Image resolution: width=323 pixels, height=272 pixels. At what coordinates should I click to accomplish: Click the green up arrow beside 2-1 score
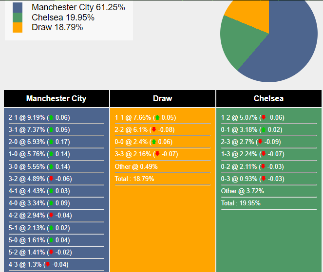[51, 117]
